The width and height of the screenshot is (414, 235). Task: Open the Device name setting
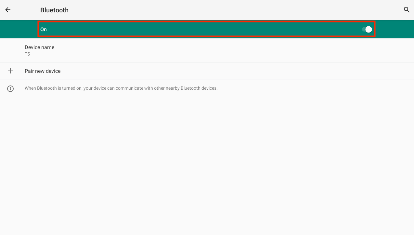pyautogui.click(x=40, y=47)
